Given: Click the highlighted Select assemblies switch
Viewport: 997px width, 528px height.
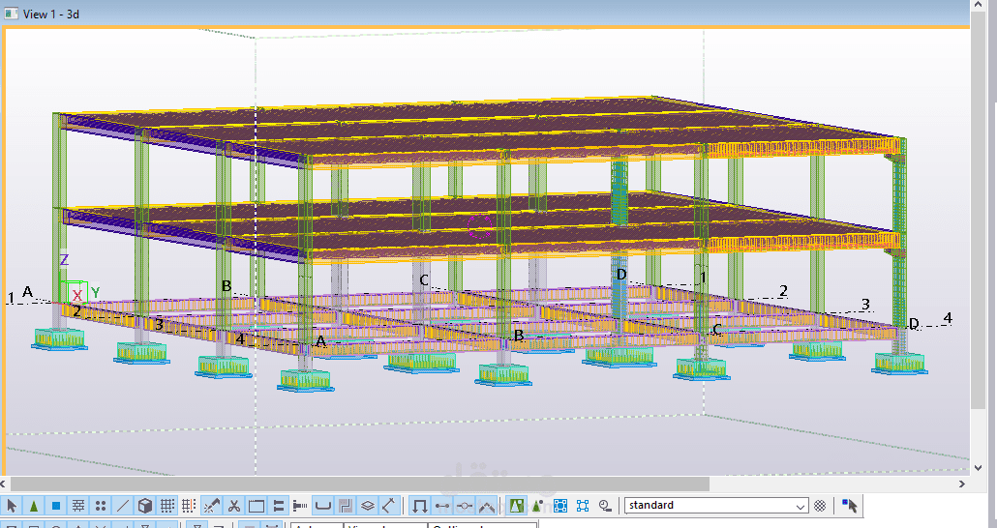Looking at the screenshot, I should (x=516, y=506).
